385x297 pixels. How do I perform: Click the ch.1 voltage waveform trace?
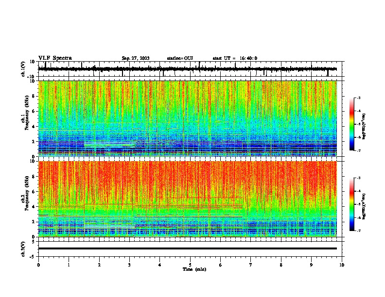(188, 69)
